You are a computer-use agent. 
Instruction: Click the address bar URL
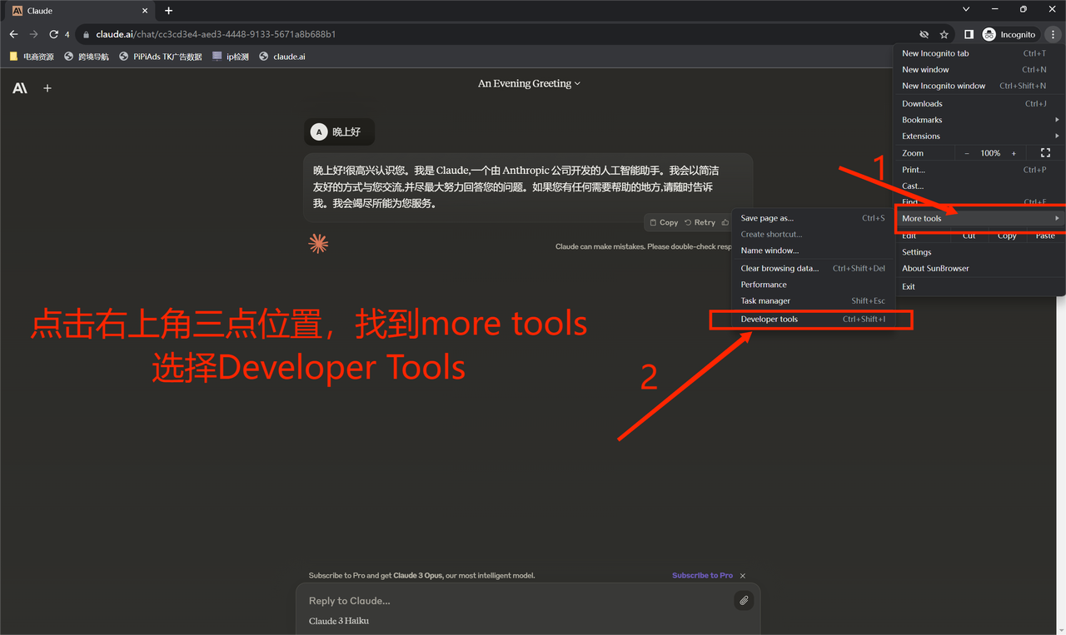coord(216,34)
